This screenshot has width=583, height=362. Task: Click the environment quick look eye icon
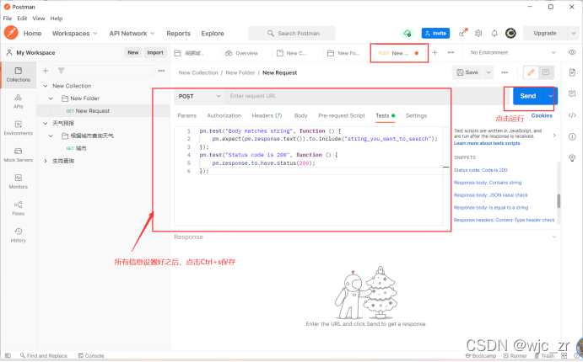572,53
